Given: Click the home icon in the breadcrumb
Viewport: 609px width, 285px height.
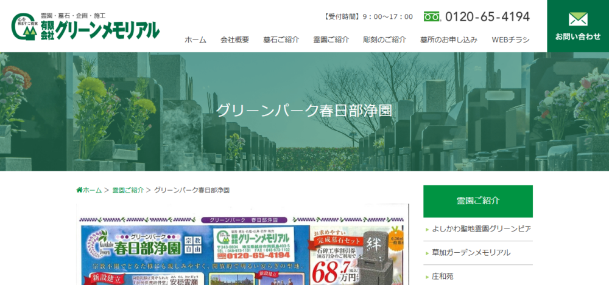Looking at the screenshot, I should (x=79, y=190).
